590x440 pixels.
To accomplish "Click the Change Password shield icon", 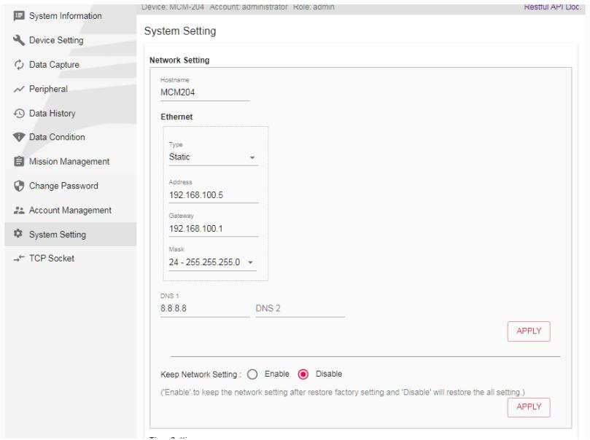I will [19, 186].
